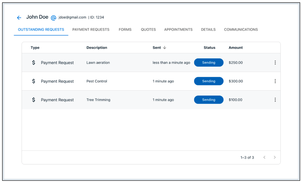Switch to the Appointments tab
302x182 pixels.
tap(178, 30)
